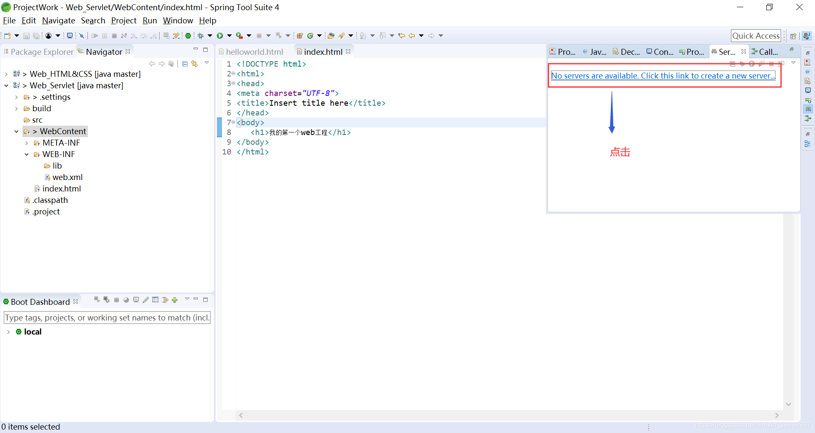This screenshot has width=815, height=433.
Task: Open Navigator view menu triangle
Action: point(207,63)
